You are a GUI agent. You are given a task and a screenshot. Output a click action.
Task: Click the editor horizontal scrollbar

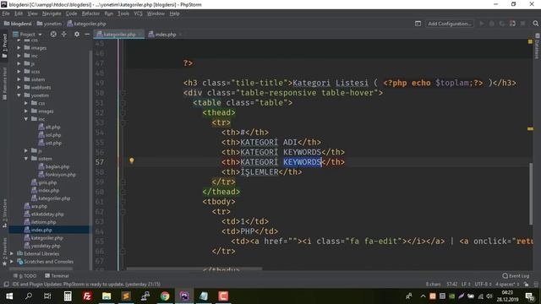(x=194, y=268)
